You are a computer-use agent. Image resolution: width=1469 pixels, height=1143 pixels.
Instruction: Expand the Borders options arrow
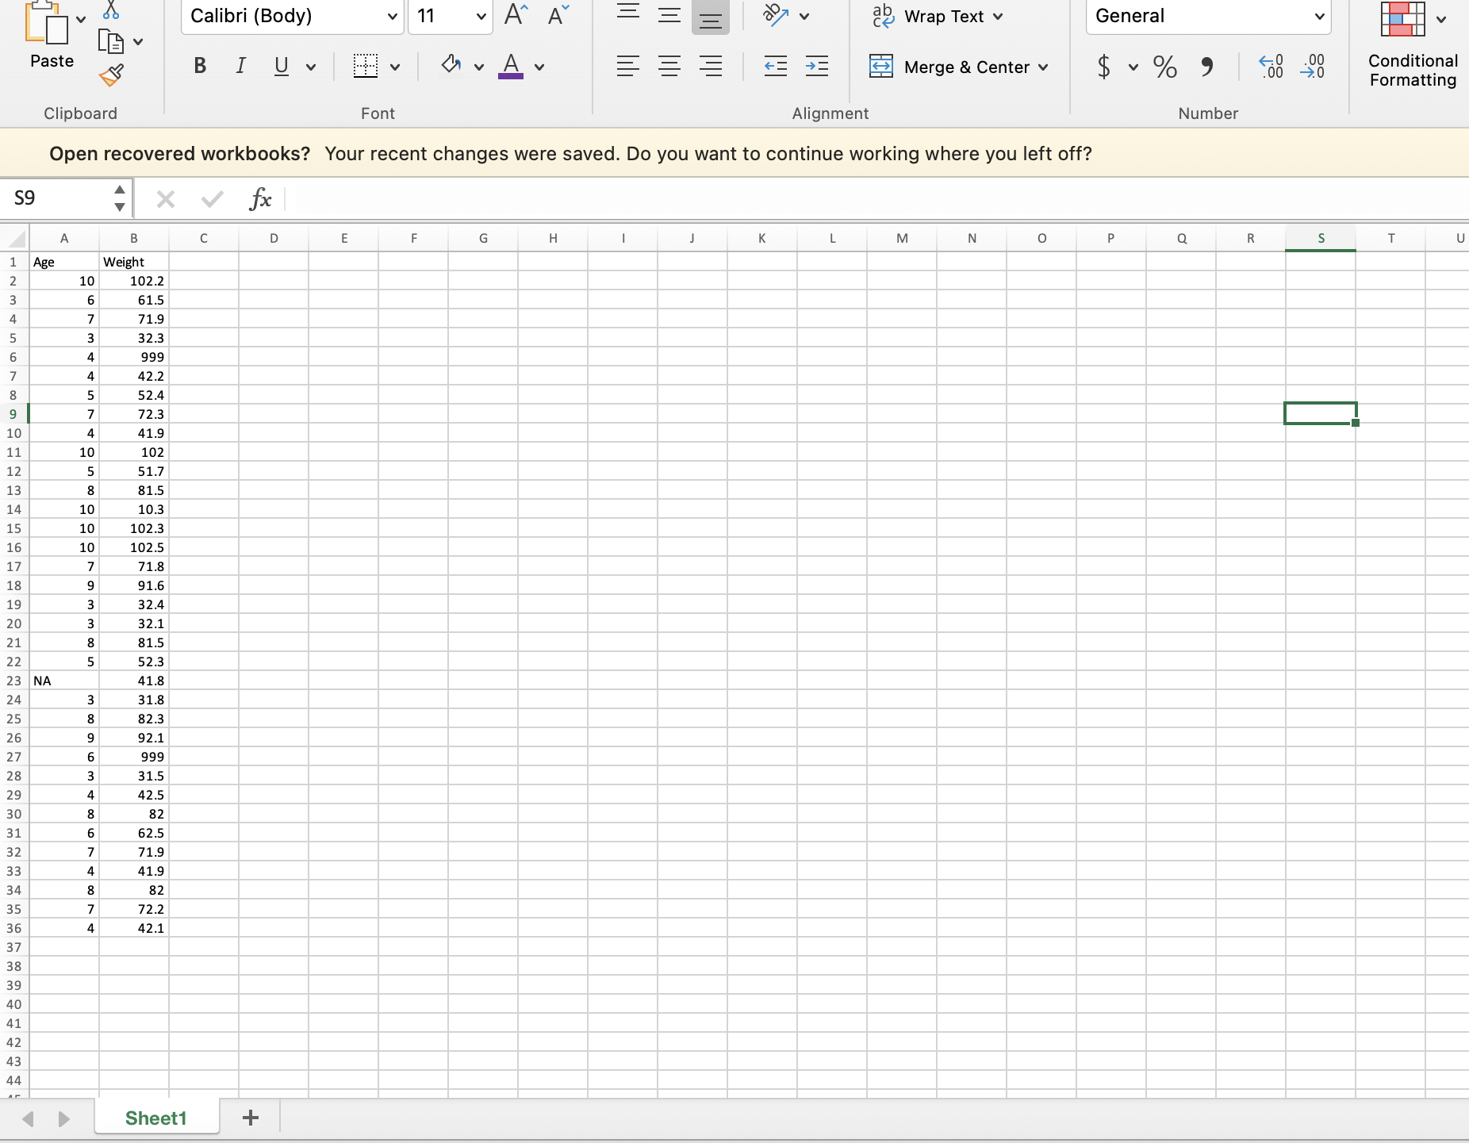tap(395, 67)
